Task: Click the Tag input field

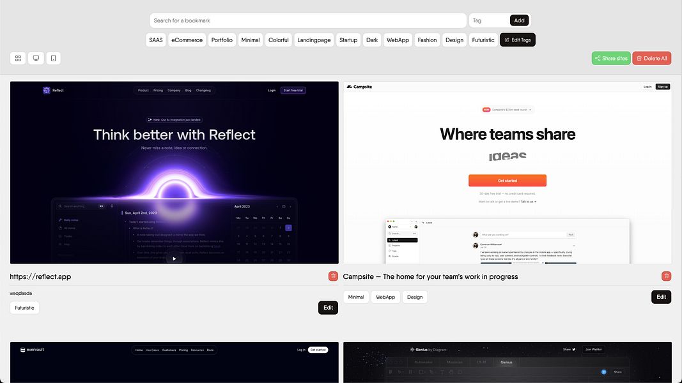Action: [x=490, y=20]
